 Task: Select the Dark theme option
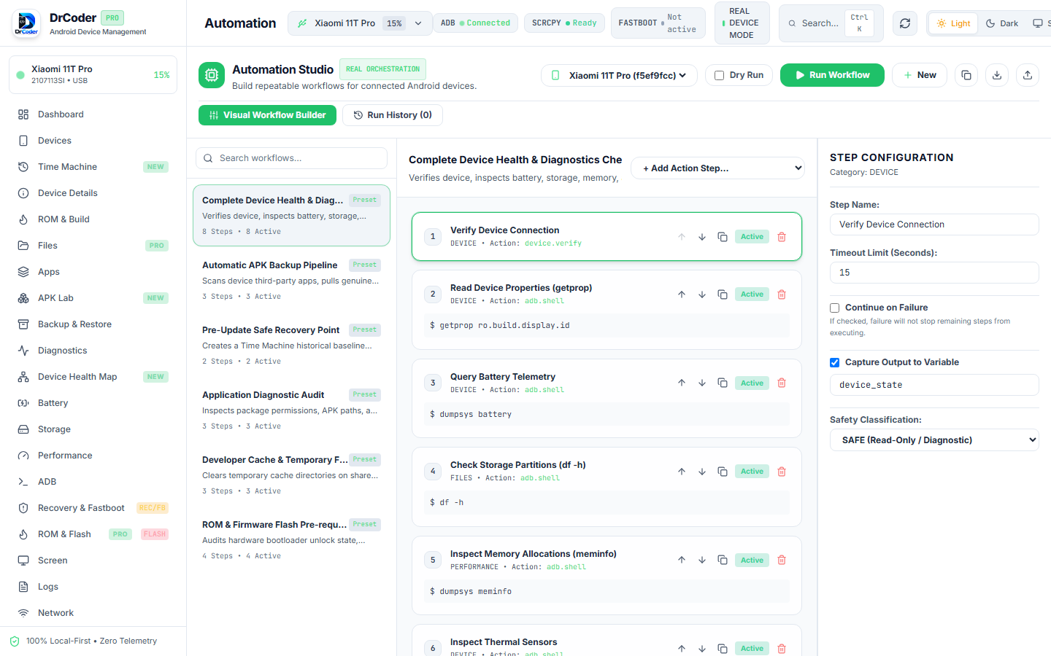tap(1002, 23)
